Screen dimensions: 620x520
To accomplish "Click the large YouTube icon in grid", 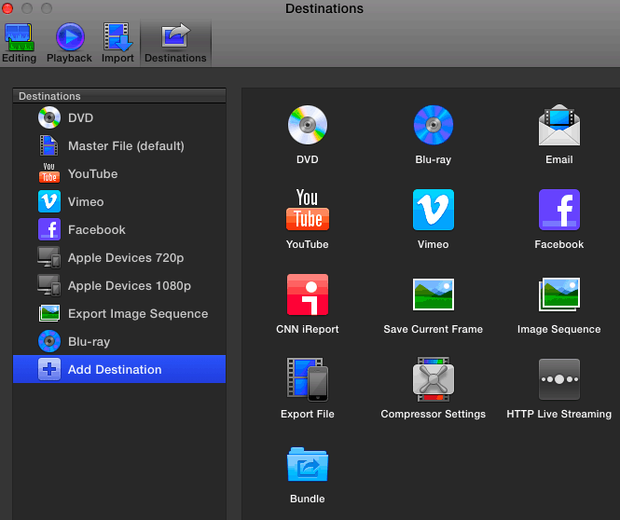I will pos(308,210).
